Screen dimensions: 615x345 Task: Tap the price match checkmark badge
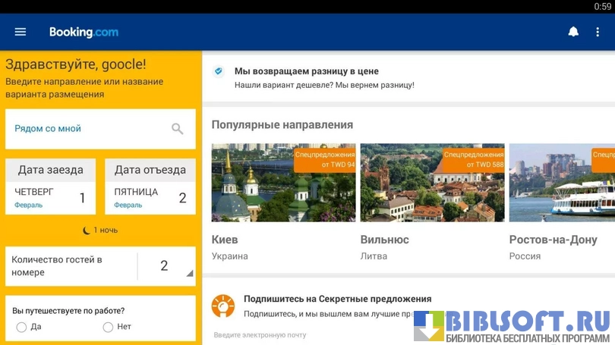(x=219, y=71)
